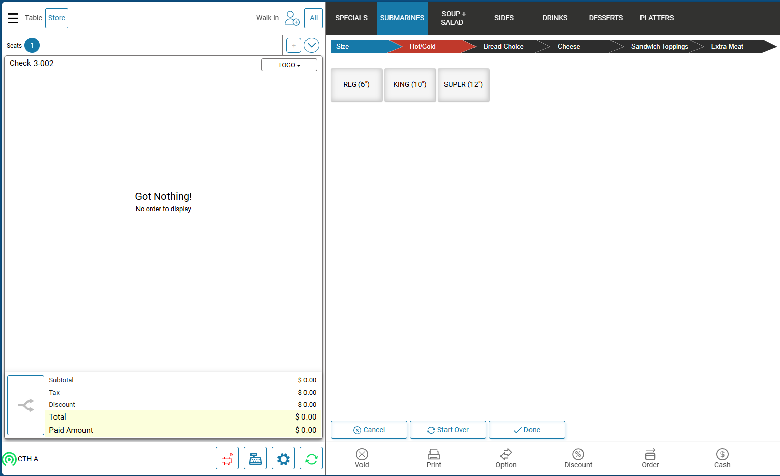Viewport: 780px width, 476px height.
Task: Open settings gear icon
Action: (283, 458)
